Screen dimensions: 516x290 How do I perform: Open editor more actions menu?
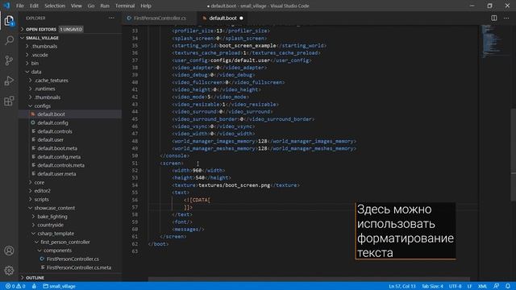click(506, 18)
